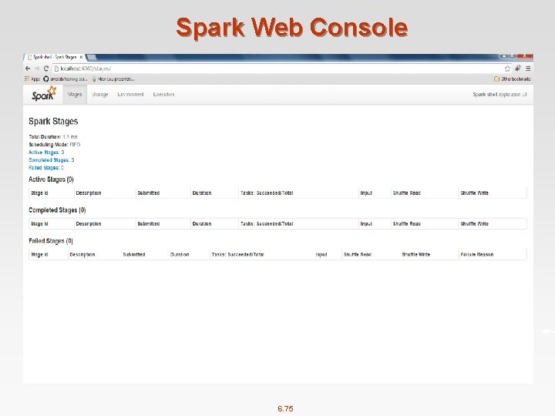555x416 pixels.
Task: Jump to the Completed Stages link
Action: [x=49, y=160]
